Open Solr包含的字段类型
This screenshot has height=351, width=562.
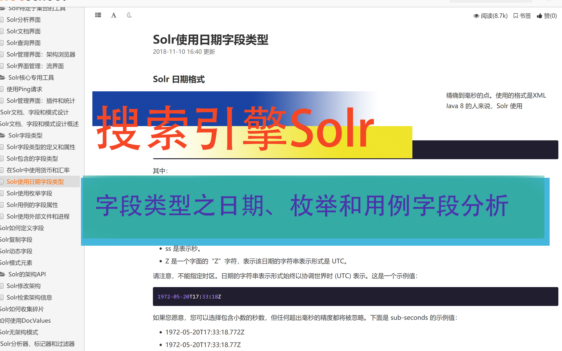(x=32, y=159)
